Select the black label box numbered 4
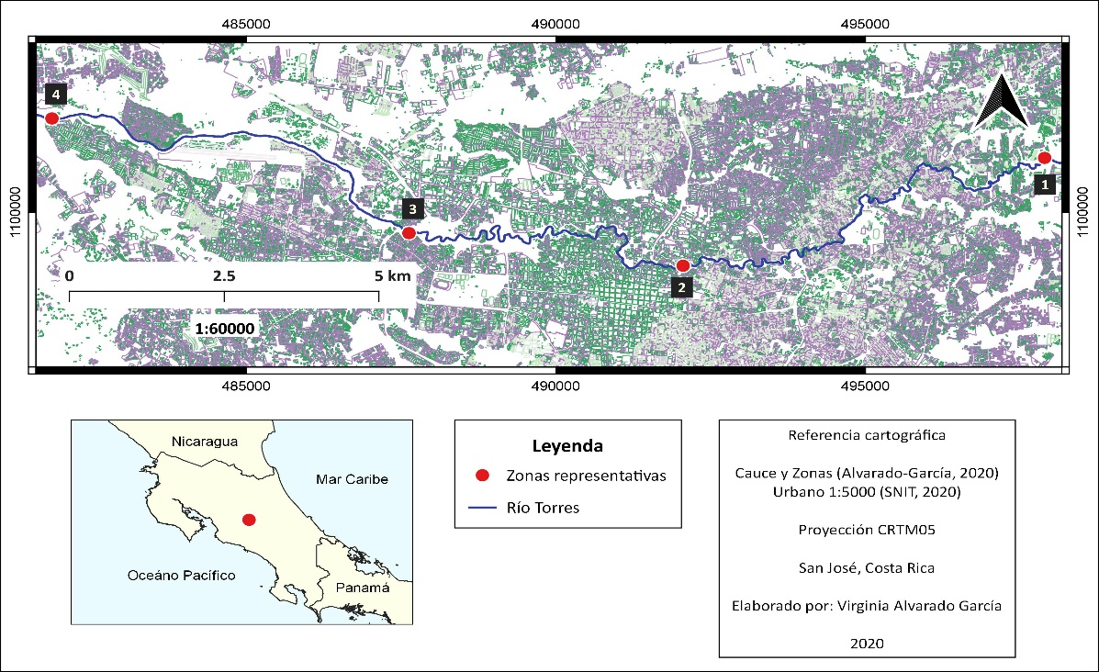Viewport: 1099px width, 672px height. tap(55, 94)
